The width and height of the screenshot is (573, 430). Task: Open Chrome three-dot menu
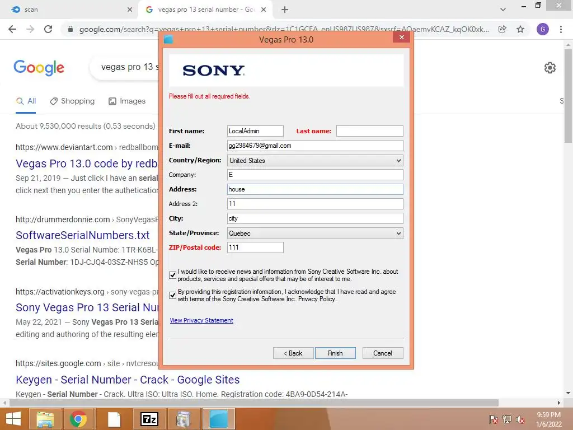tap(561, 29)
